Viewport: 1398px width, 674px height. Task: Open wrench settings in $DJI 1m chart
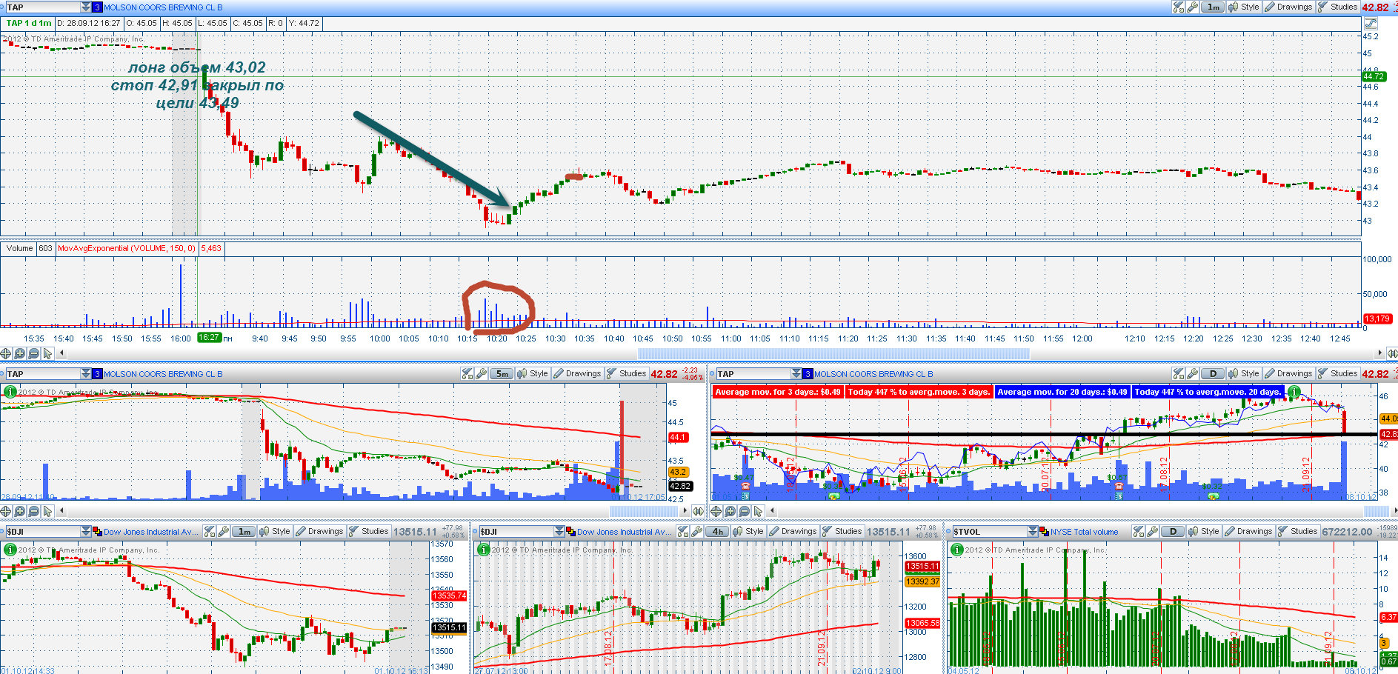coord(224,531)
